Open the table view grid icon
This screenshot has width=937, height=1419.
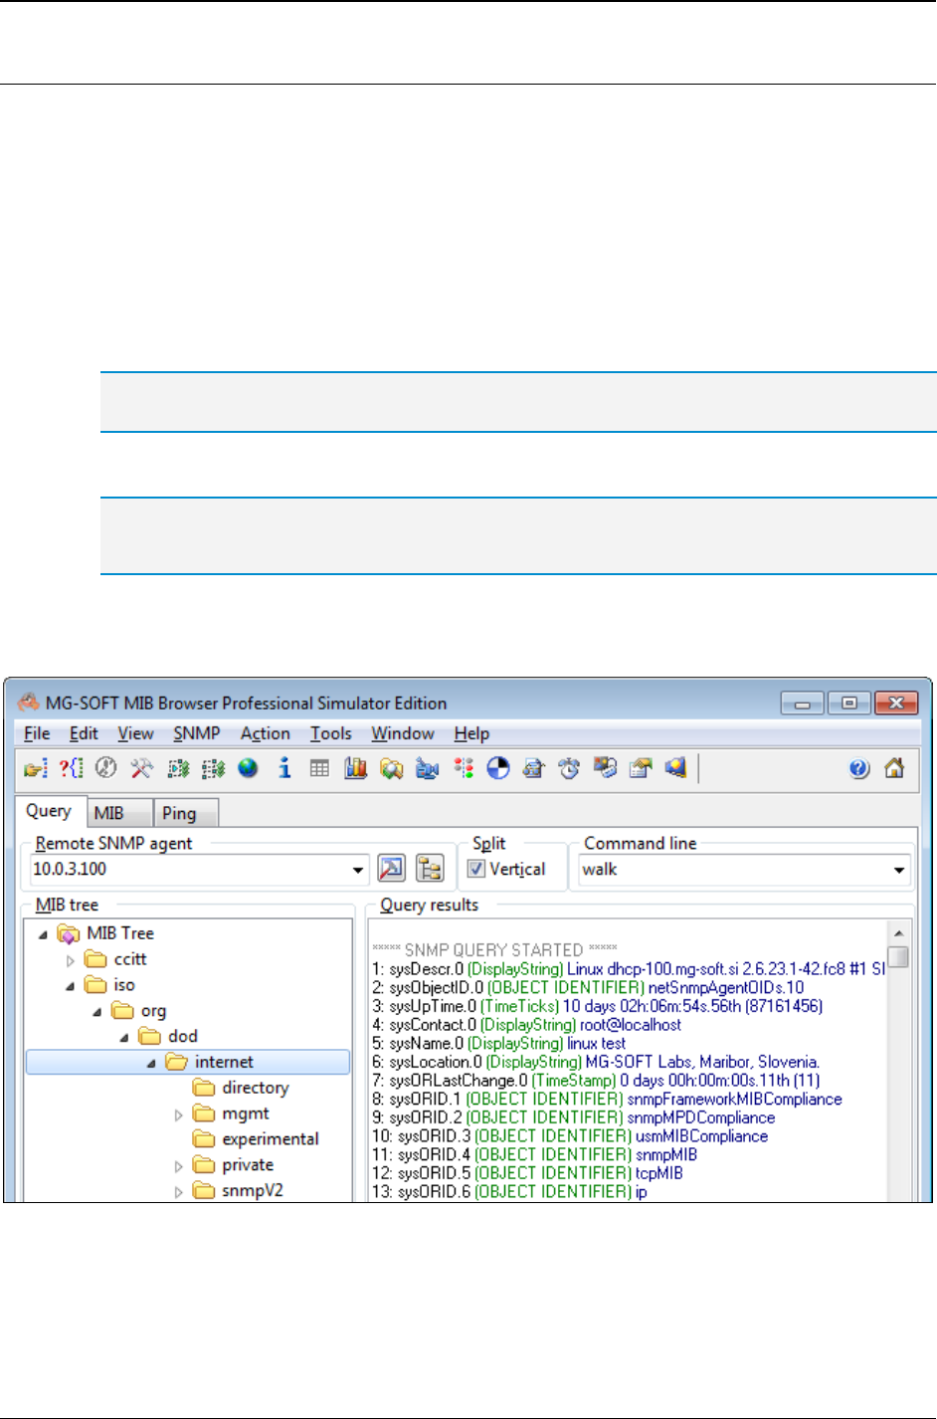tap(319, 768)
